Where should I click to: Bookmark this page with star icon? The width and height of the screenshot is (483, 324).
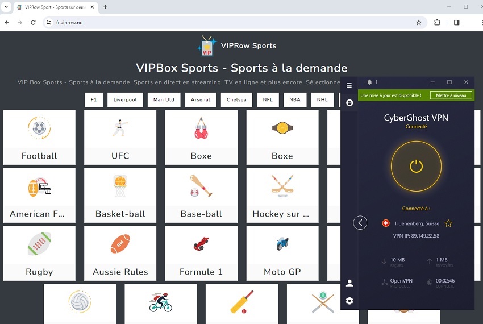[419, 23]
